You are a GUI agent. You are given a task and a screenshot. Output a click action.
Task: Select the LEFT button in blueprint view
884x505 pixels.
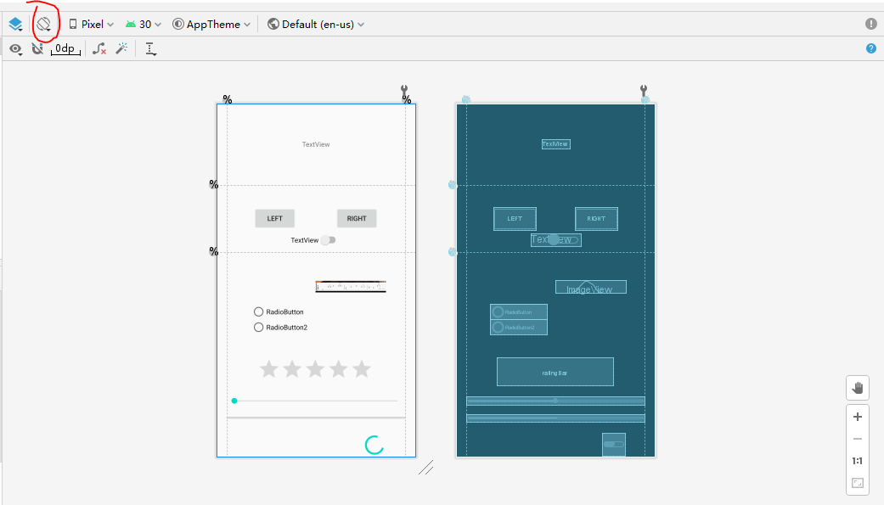tap(515, 219)
